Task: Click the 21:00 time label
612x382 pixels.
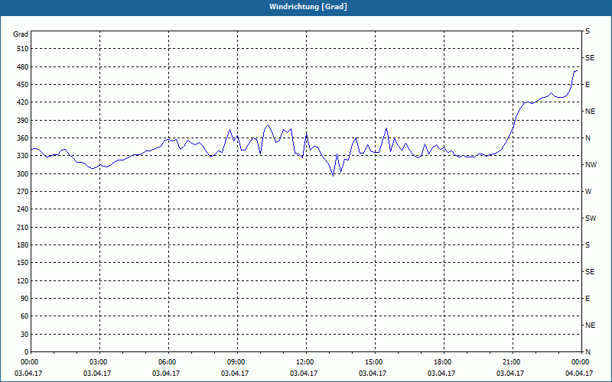Action: pyautogui.click(x=511, y=362)
